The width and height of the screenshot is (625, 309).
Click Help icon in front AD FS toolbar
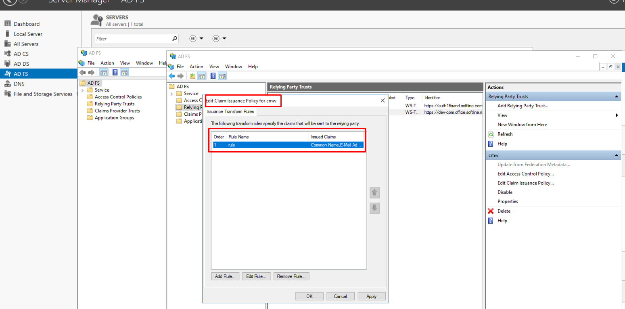point(213,76)
